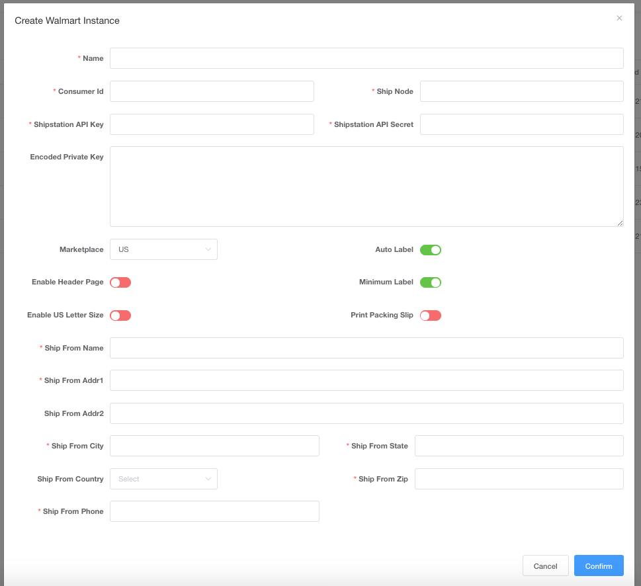Screen dimensions: 641x586
Task: Turn off the Auto Label switch
Action: pos(430,250)
